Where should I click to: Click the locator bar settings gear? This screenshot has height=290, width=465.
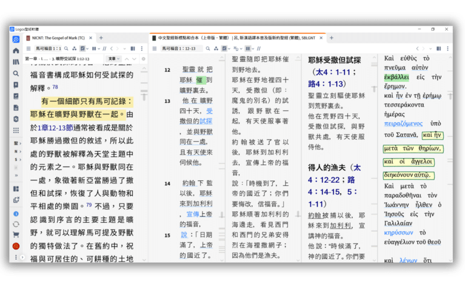144,59
